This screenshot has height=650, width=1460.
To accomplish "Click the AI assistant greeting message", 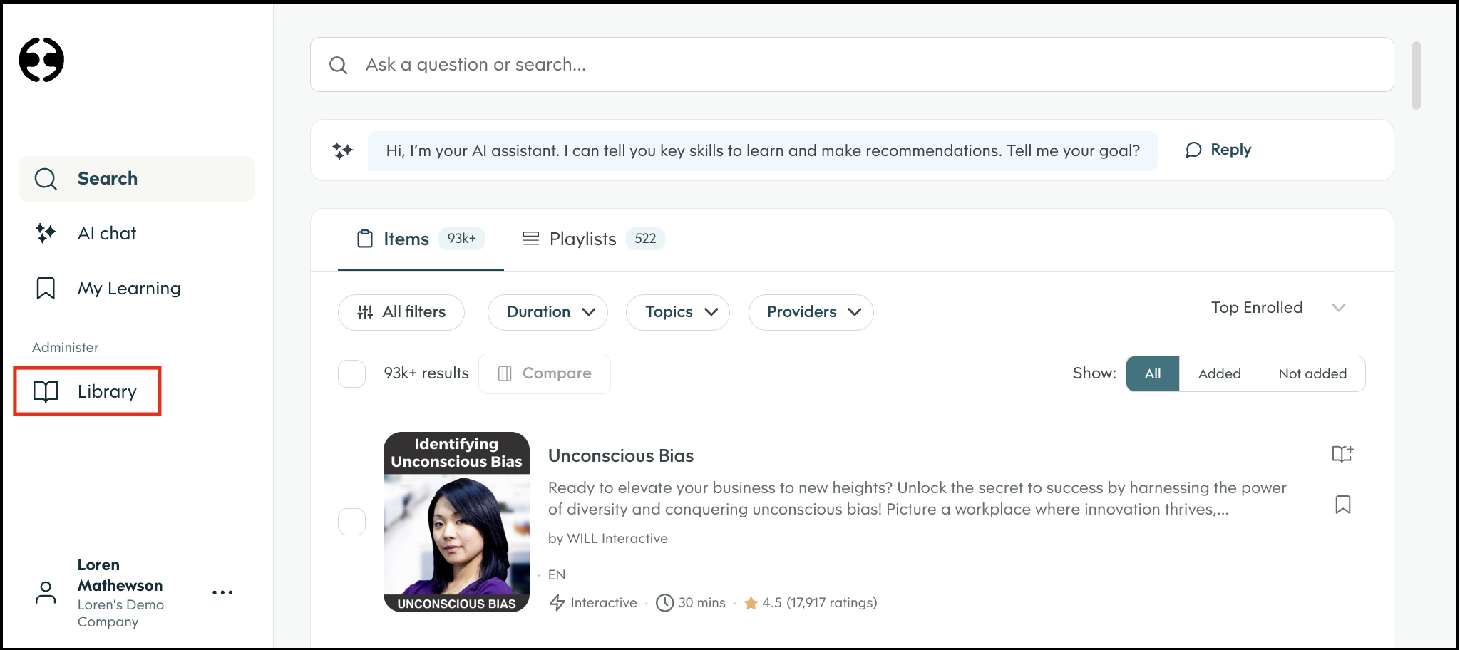I will [763, 151].
